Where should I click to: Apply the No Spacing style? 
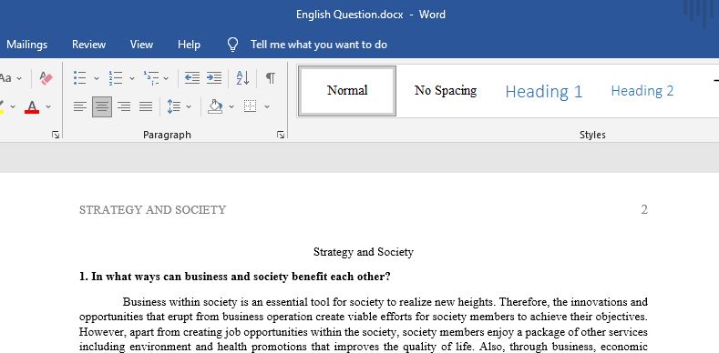[446, 91]
